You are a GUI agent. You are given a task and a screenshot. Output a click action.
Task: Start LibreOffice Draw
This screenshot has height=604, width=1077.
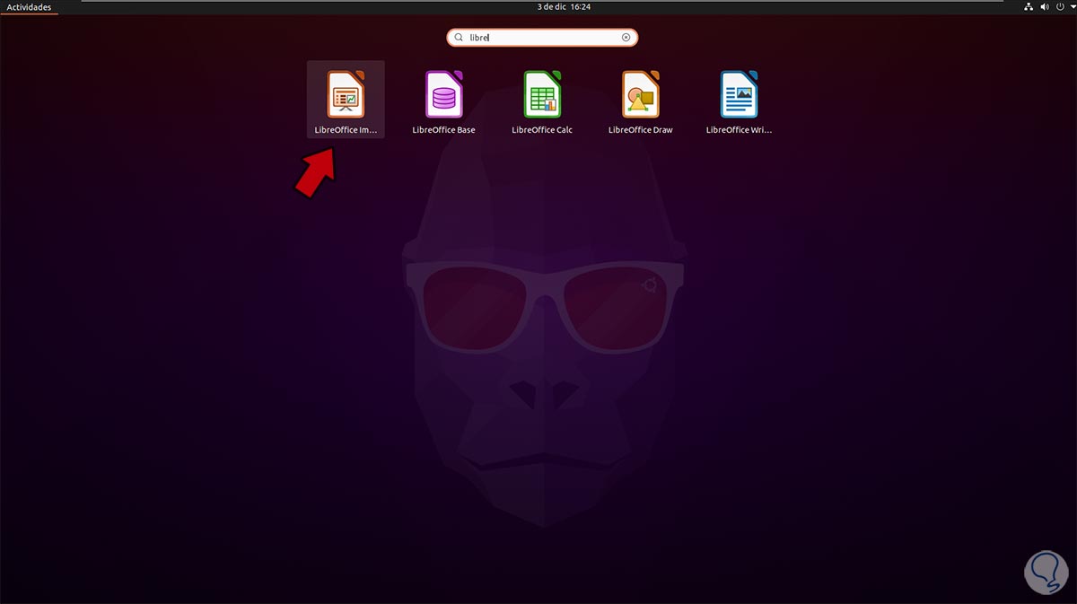click(x=640, y=92)
